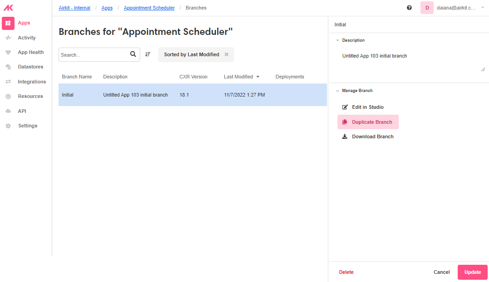The image size is (489, 282).
Task: Collapse the Manage Branch section
Action: (x=337, y=91)
